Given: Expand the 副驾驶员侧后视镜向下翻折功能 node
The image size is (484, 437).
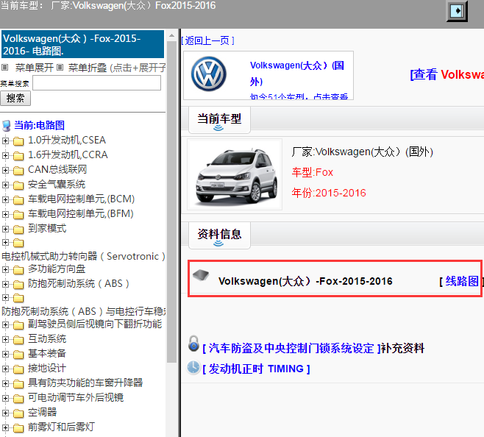Looking at the screenshot, I should pos(5,324).
